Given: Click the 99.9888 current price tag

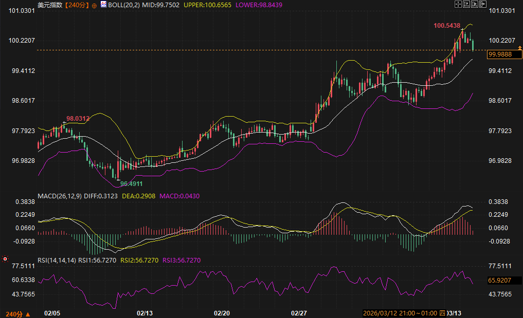Looking at the screenshot, I should [500, 54].
